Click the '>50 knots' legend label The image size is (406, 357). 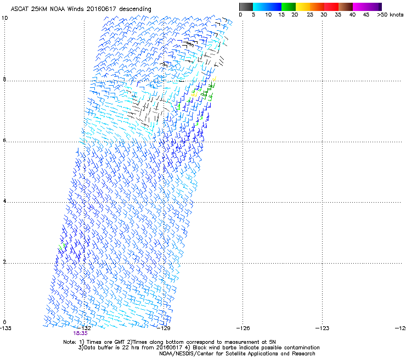[390, 15]
